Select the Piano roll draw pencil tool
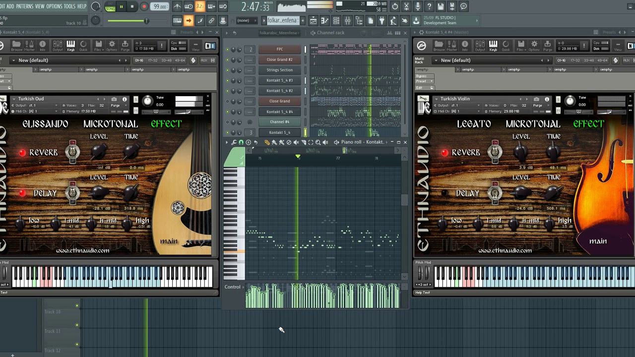Screen dimensions: 635x357 pos(267,142)
